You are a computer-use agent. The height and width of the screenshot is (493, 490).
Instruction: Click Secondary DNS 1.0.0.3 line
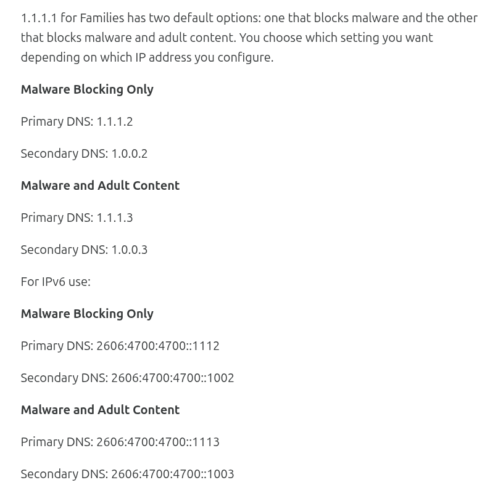click(84, 250)
